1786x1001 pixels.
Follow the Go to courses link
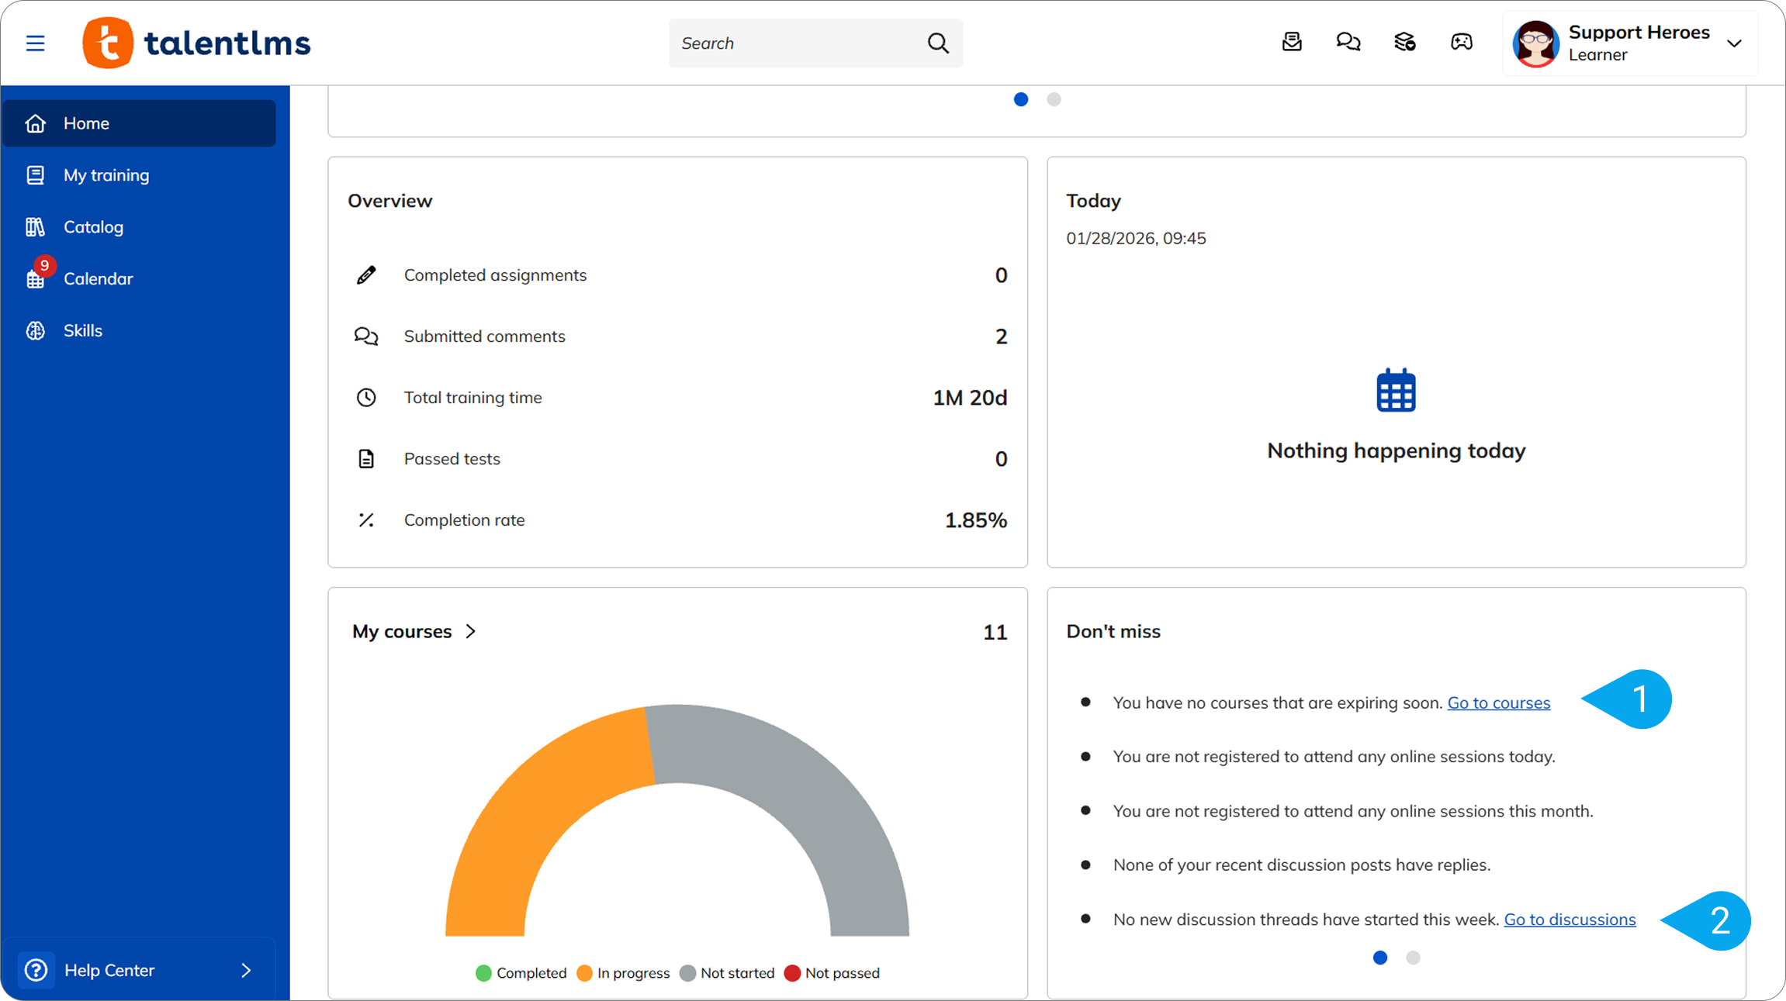tap(1498, 702)
